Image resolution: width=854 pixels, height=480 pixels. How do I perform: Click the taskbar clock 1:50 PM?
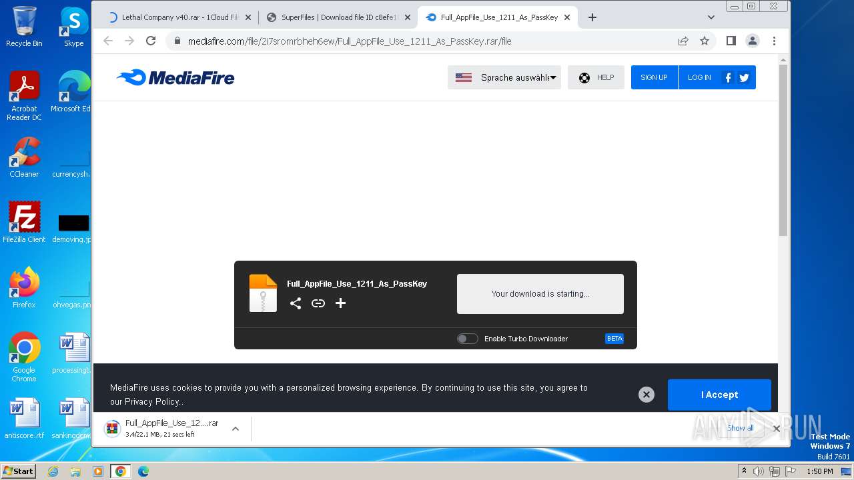819,471
